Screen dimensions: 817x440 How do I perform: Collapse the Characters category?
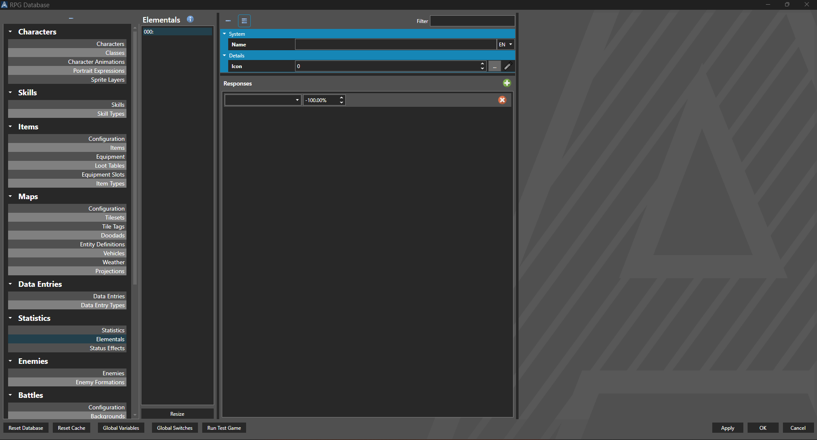tap(10, 31)
